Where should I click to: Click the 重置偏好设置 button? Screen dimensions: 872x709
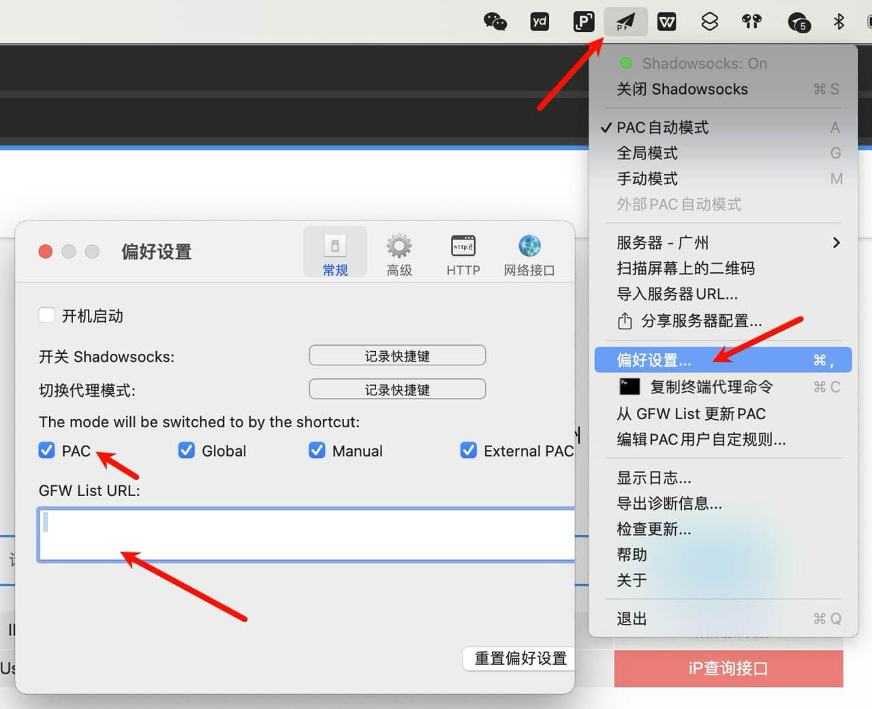click(x=519, y=659)
